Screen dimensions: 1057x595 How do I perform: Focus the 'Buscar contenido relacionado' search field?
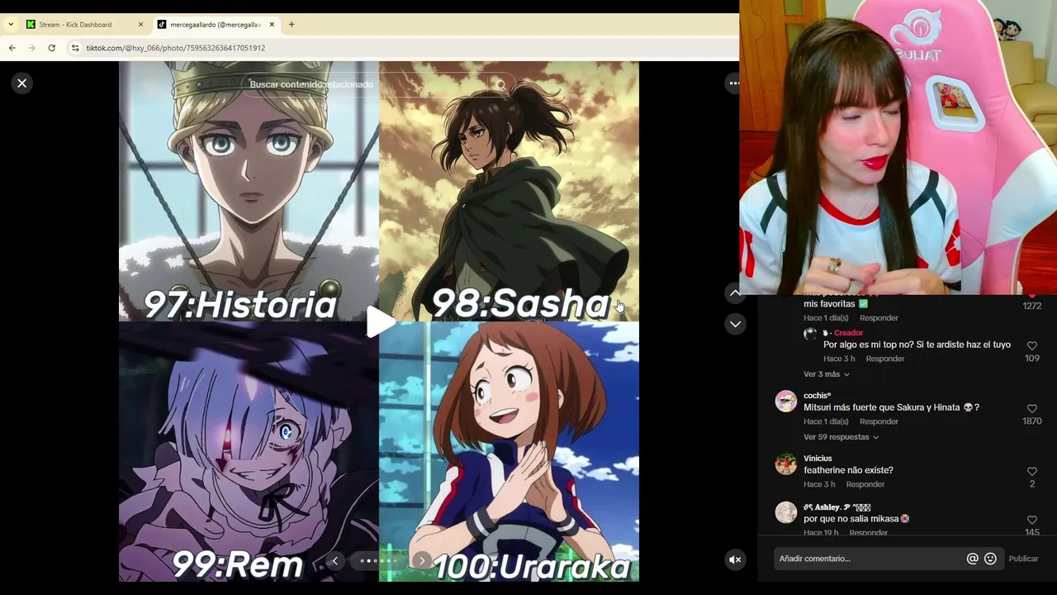[363, 84]
